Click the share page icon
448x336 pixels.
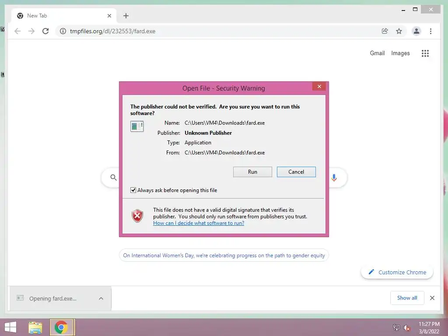tap(385, 31)
